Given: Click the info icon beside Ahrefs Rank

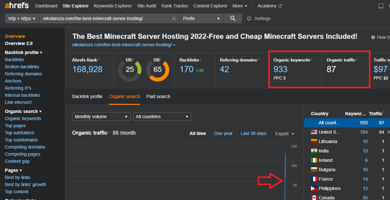Looking at the screenshot, I should 99,59.
